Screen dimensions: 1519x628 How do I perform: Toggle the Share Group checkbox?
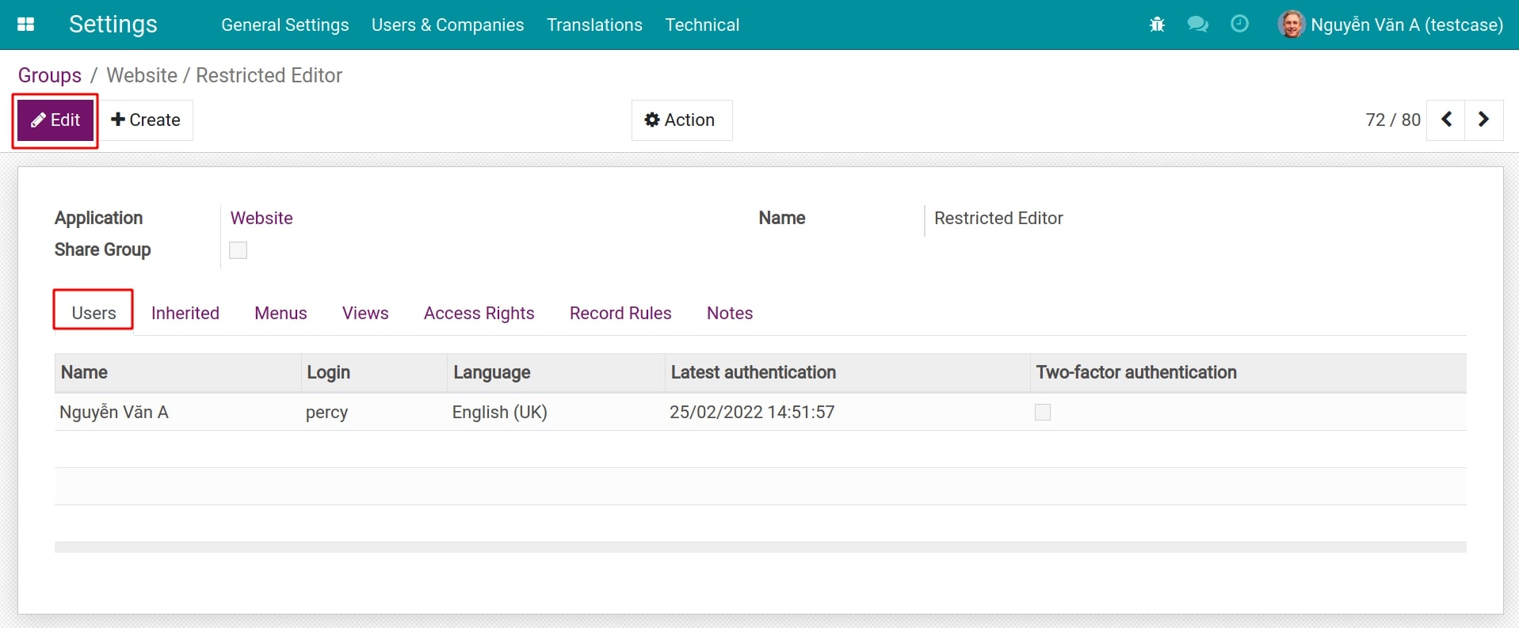238,250
